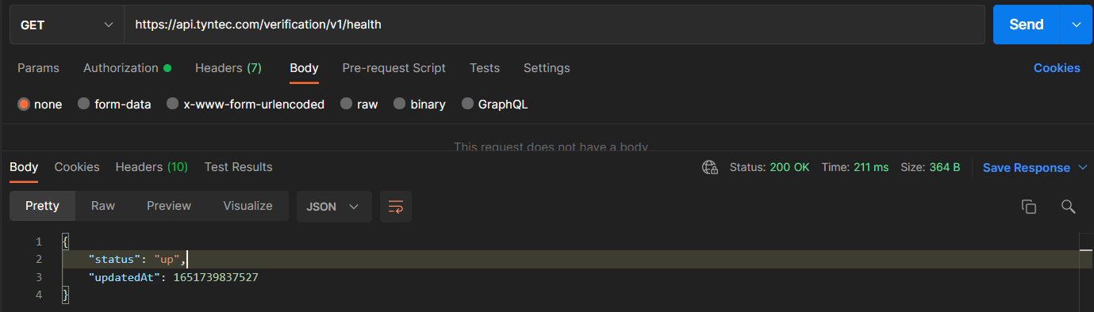Switch response view to Raw
The width and height of the screenshot is (1094, 312).
tap(103, 206)
